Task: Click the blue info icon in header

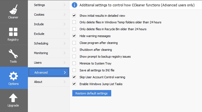Action: click(x=74, y=5)
